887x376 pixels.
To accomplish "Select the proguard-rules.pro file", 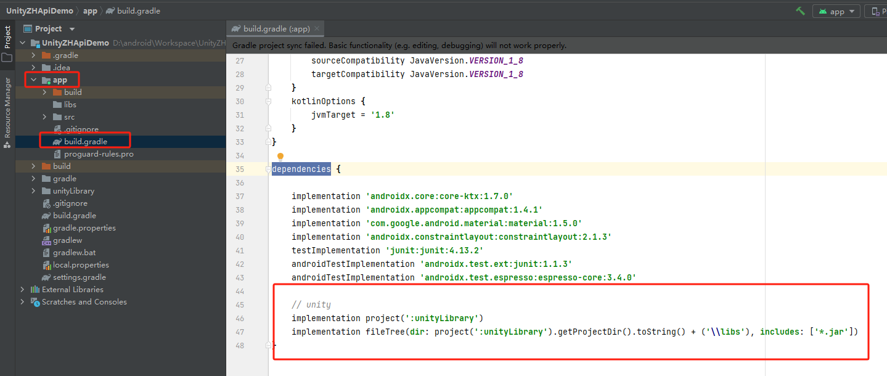I will point(121,154).
